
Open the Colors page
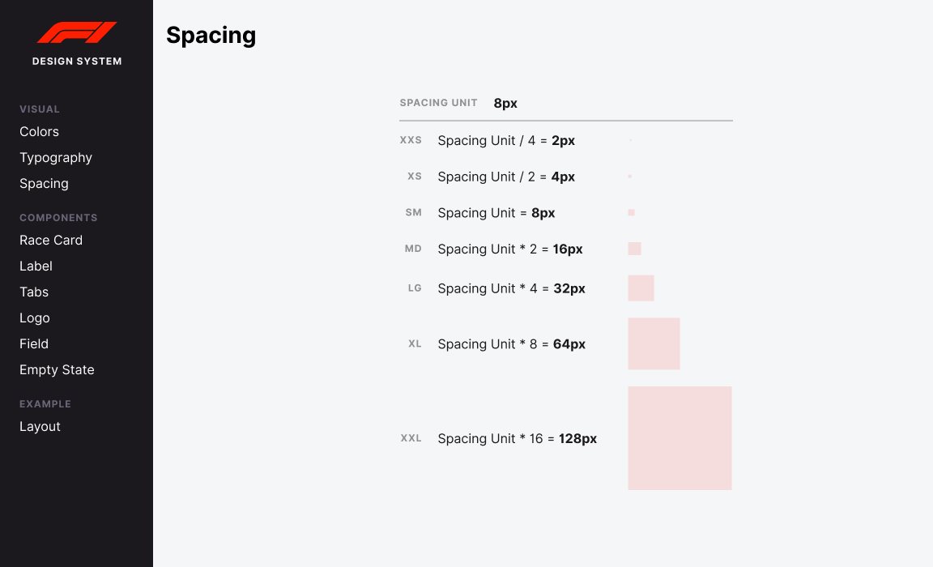[39, 131]
